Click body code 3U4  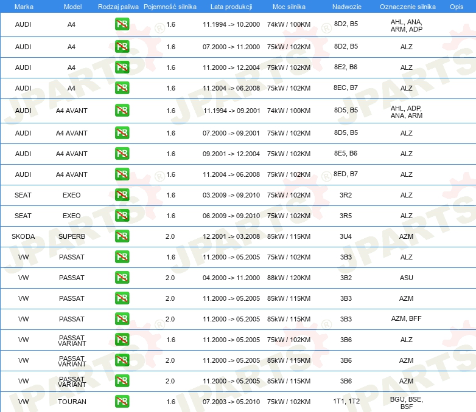tap(346, 236)
